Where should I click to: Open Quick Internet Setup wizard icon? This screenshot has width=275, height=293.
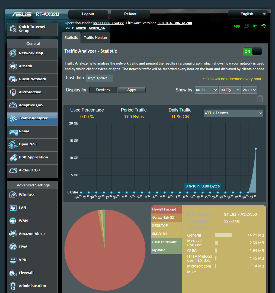pyautogui.click(x=13, y=29)
